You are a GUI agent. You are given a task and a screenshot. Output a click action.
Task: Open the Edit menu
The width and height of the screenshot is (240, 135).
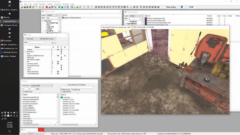(x=25, y=4)
